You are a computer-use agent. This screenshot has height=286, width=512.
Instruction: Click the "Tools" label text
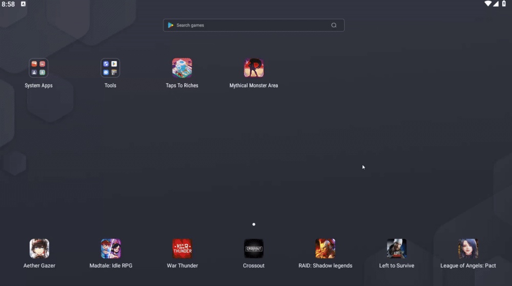point(111,85)
